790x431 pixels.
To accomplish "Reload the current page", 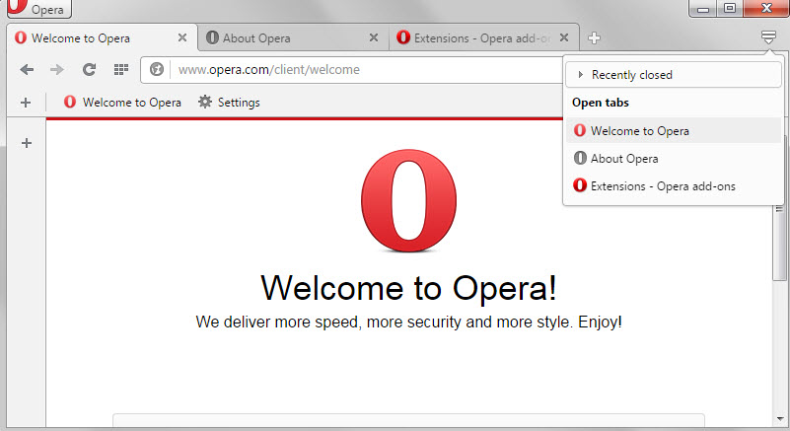I will (89, 69).
